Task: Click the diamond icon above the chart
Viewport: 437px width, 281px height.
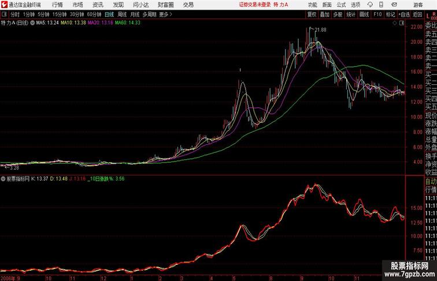Action: coord(395,23)
